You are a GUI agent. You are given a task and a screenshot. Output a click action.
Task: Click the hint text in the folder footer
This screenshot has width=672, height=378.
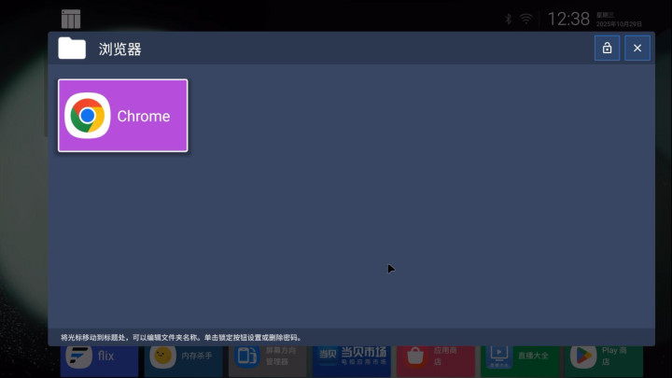[x=181, y=338]
